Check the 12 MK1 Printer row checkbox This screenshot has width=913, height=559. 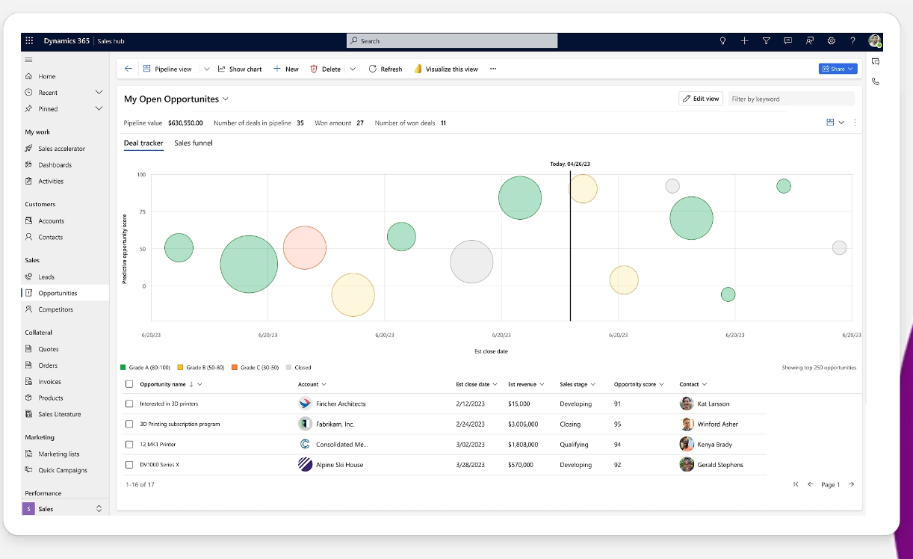coord(129,445)
